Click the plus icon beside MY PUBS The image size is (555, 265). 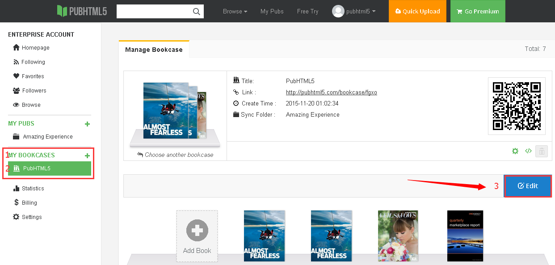click(88, 124)
